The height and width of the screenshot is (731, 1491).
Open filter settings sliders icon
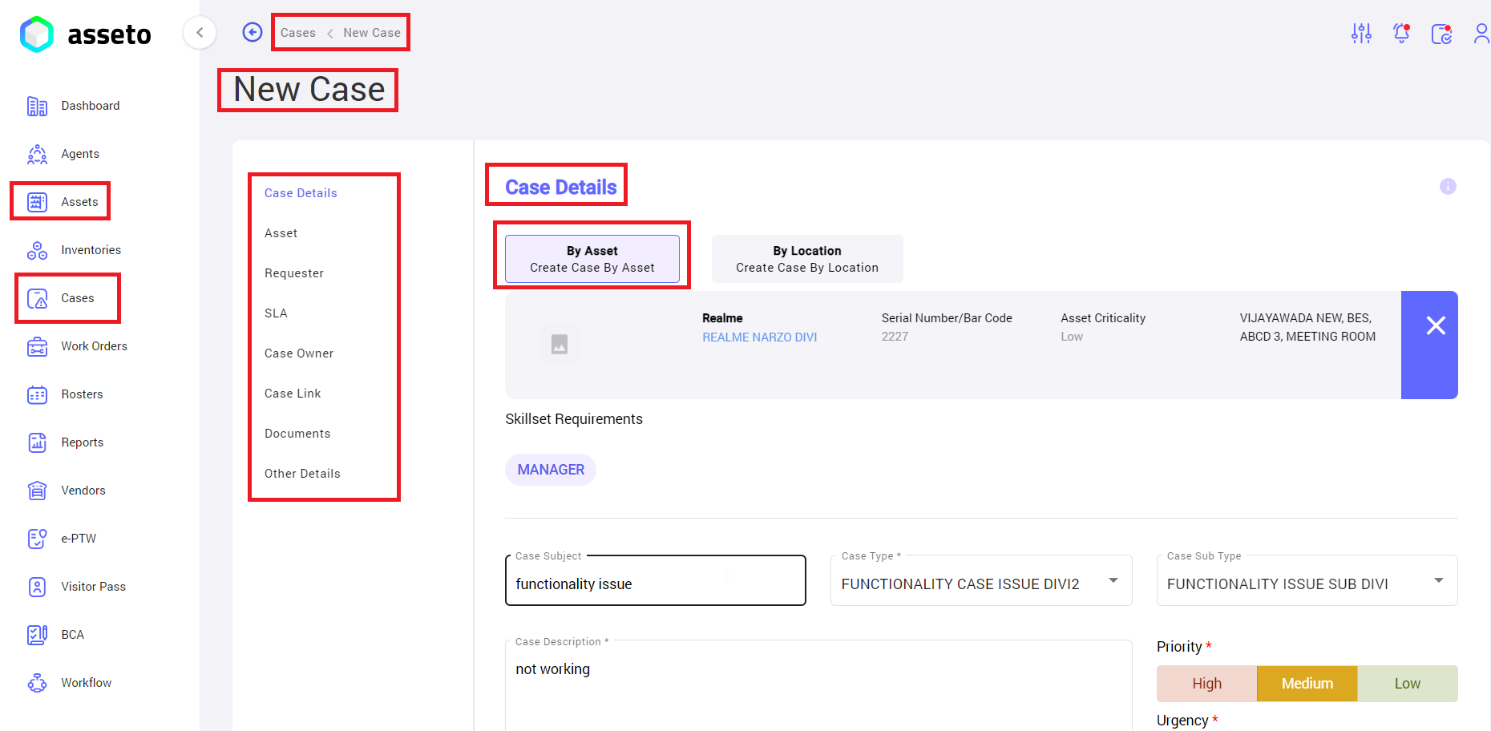pos(1361,33)
